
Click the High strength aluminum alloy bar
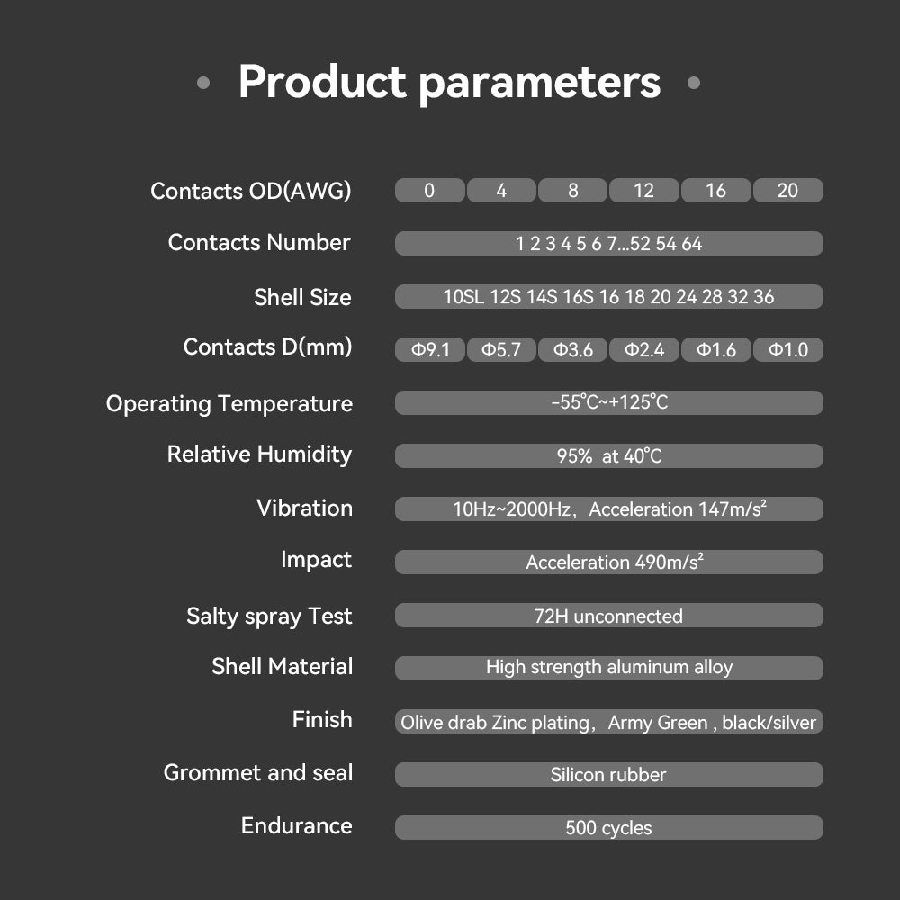608,668
